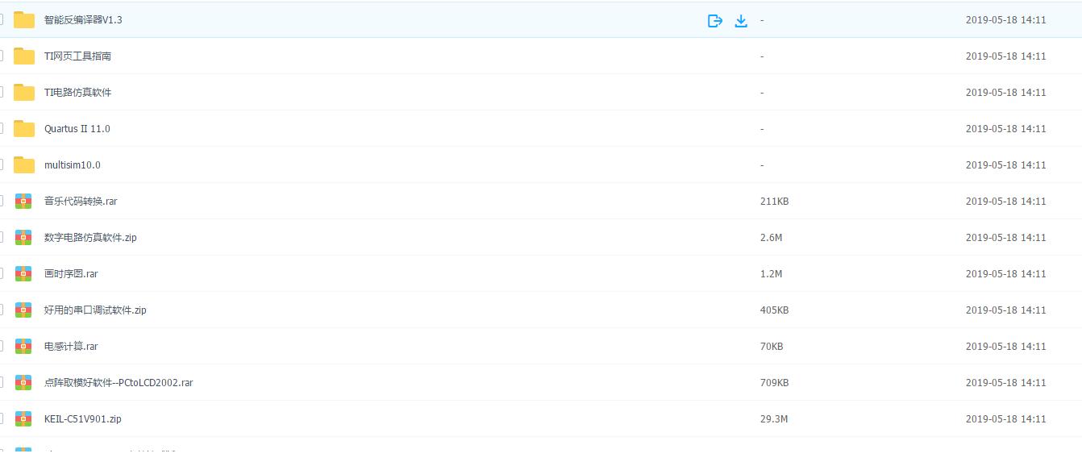Viewport: 1082px width, 466px height.
Task: Tick the checkbox for TI网页工具指南
Action: coord(1,56)
